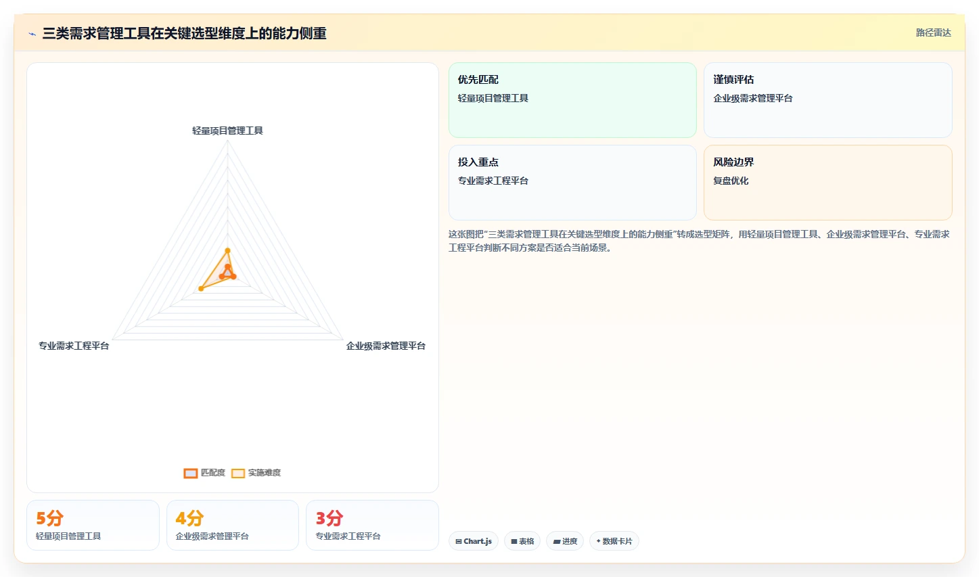Select the 投入重点 card
979x577 pixels.
(572, 183)
